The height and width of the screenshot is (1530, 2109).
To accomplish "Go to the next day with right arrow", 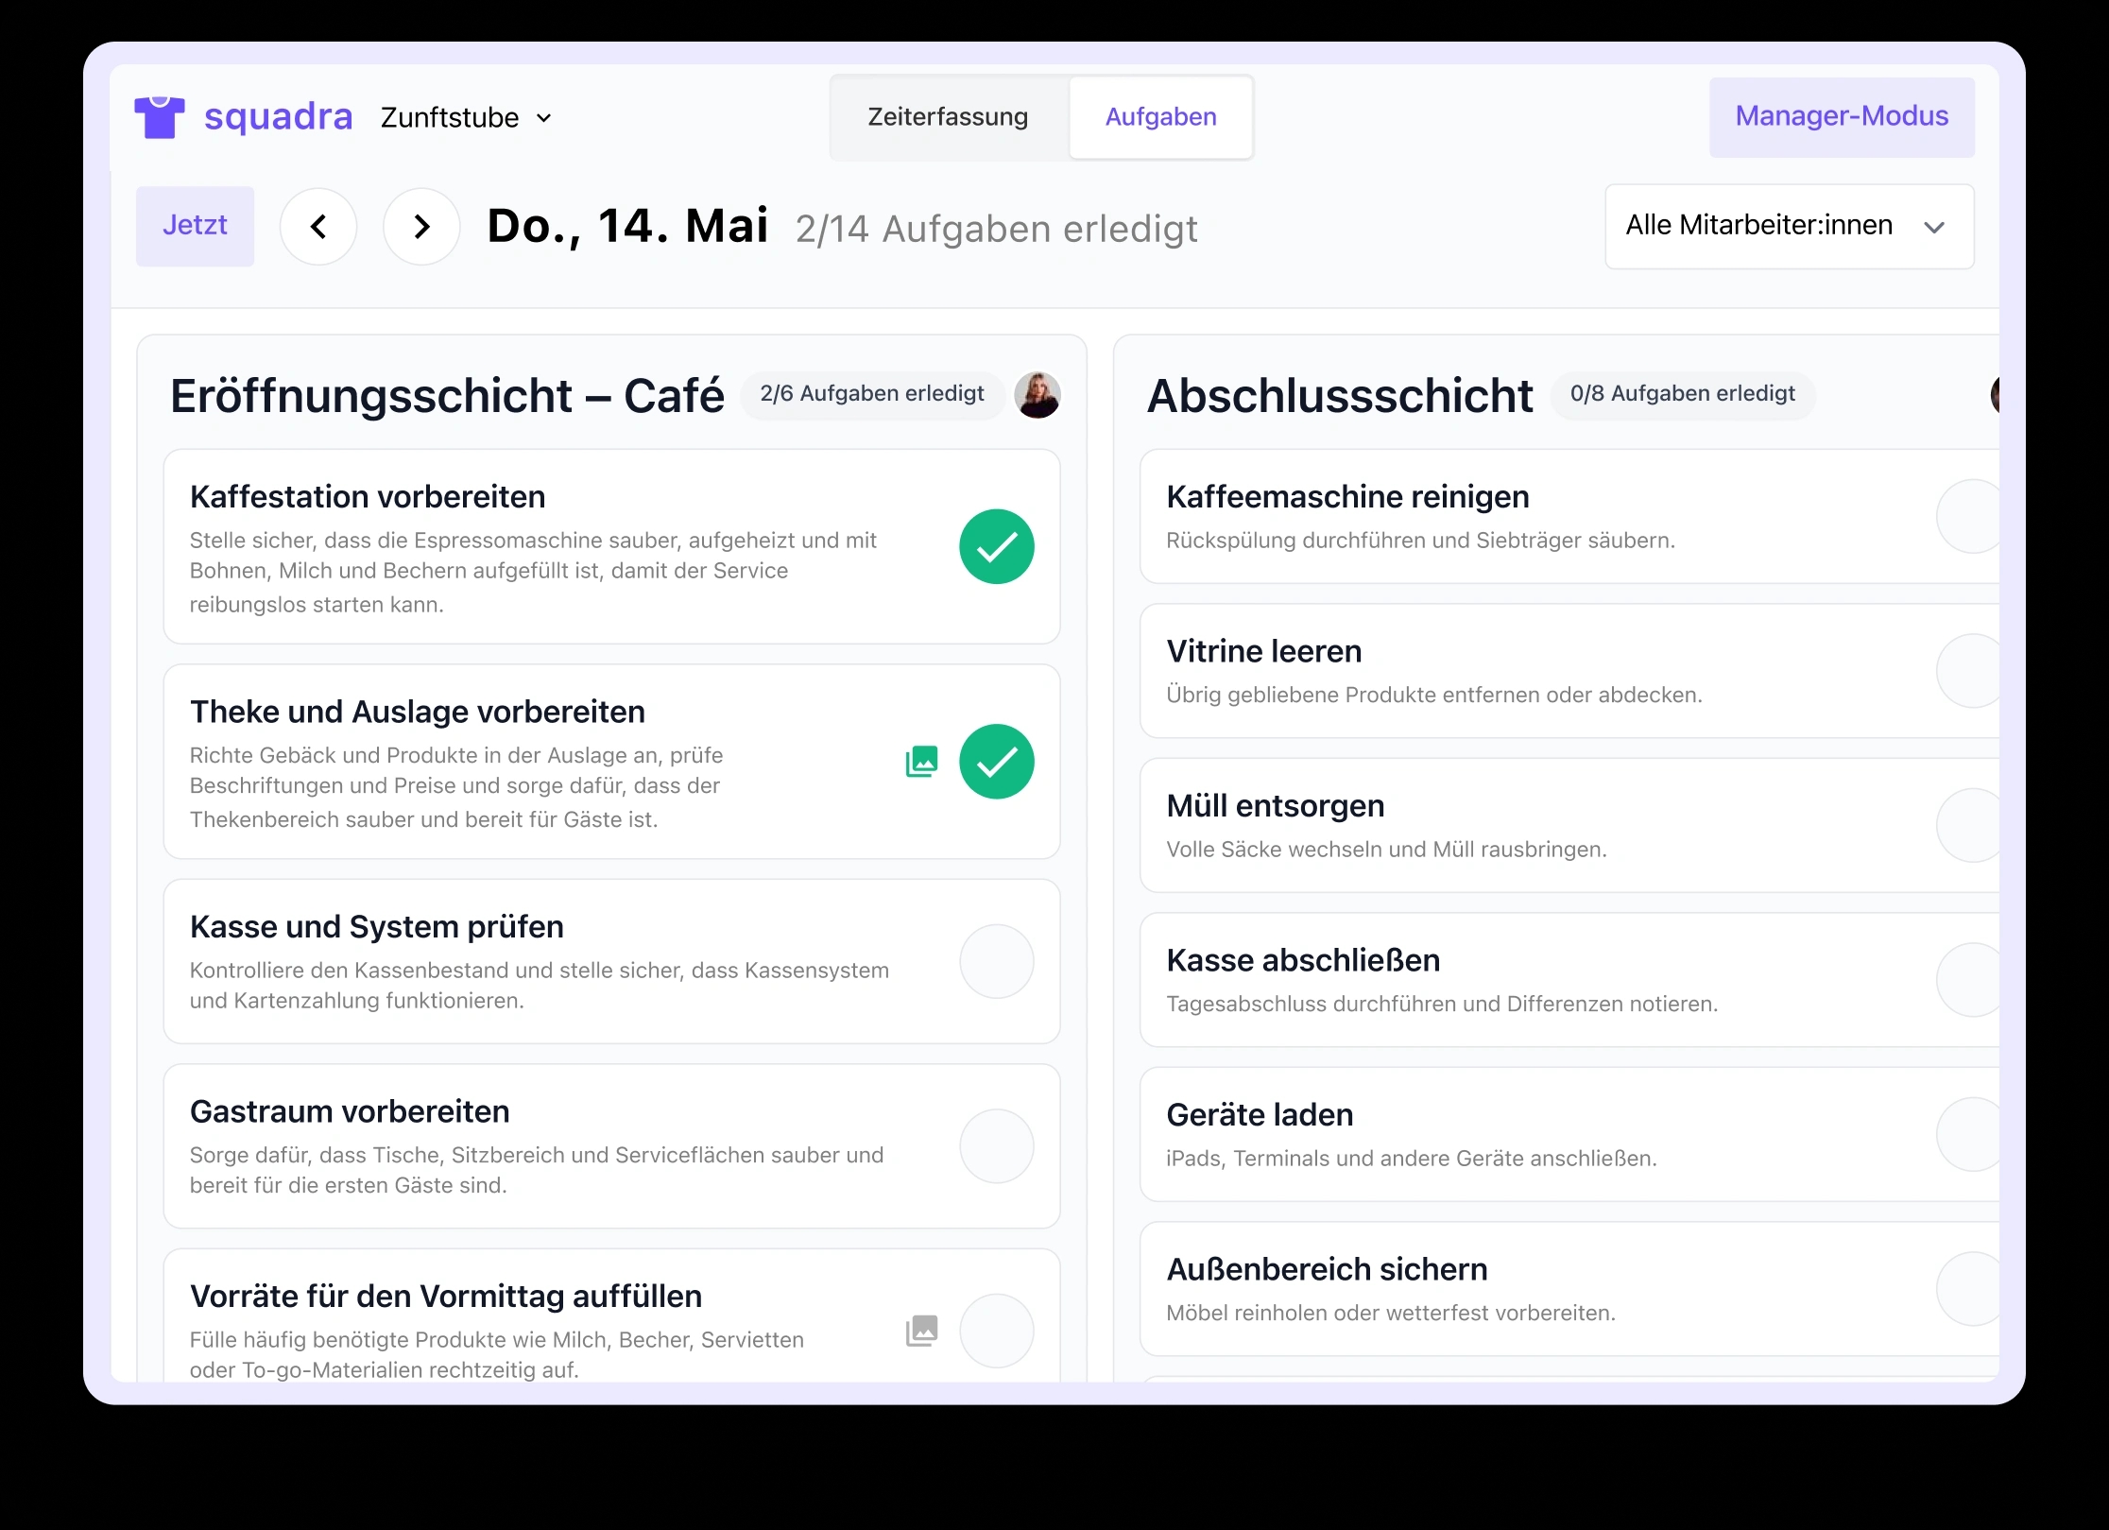I will pyautogui.click(x=421, y=227).
